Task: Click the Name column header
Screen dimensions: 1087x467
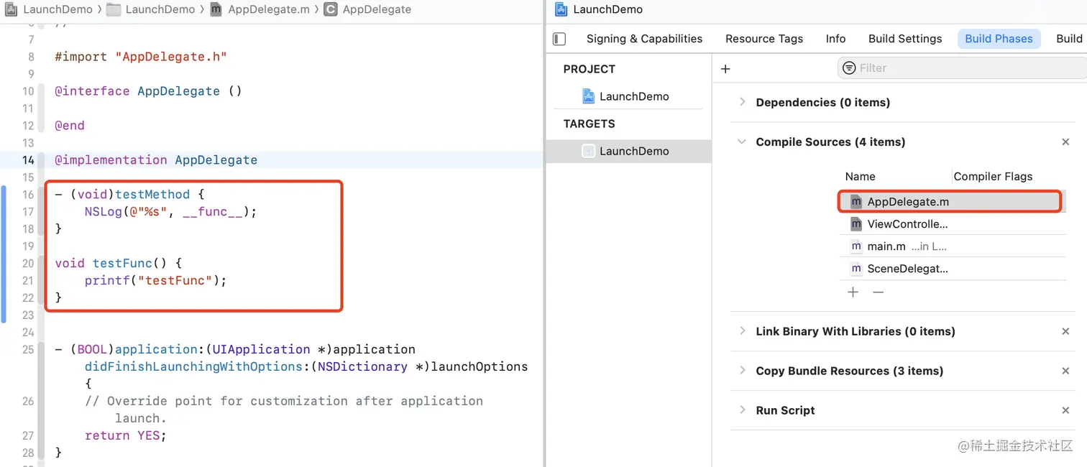Action: pyautogui.click(x=860, y=177)
